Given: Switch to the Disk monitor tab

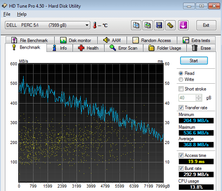Looking at the screenshot, I should (76, 40).
